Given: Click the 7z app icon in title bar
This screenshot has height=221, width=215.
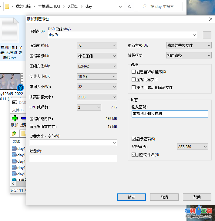Looking at the screenshot, I should click(15, 103).
